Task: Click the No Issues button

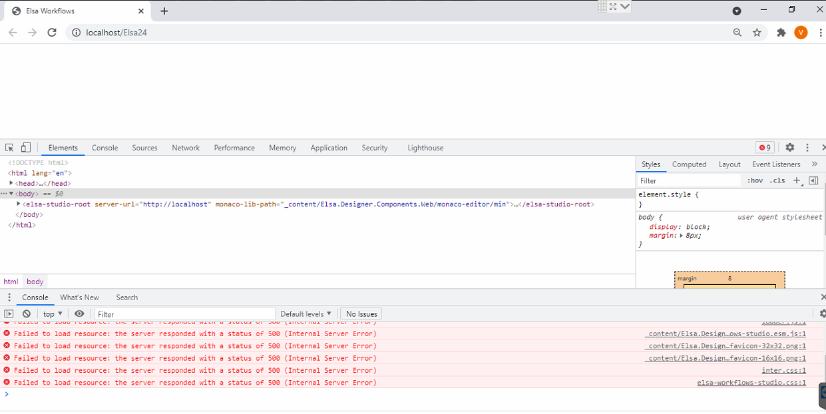Action: pyautogui.click(x=362, y=313)
